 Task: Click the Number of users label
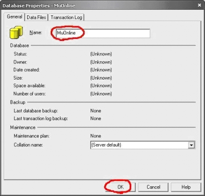pos(30,94)
